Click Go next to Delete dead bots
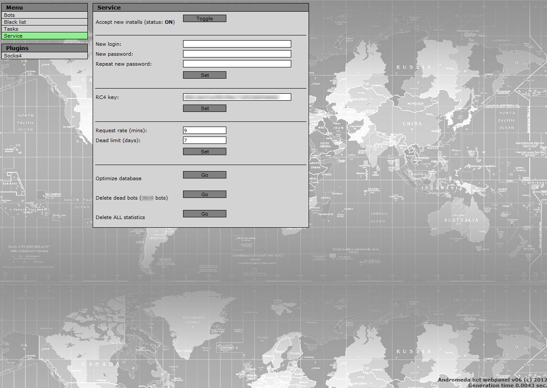 tap(204, 194)
